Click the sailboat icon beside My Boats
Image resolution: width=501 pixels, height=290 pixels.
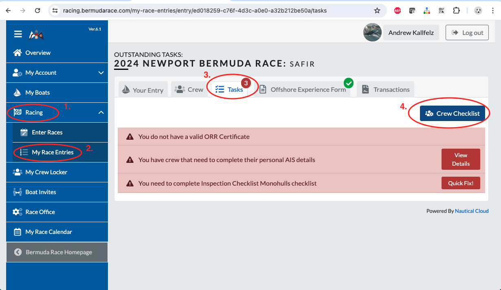(x=18, y=92)
